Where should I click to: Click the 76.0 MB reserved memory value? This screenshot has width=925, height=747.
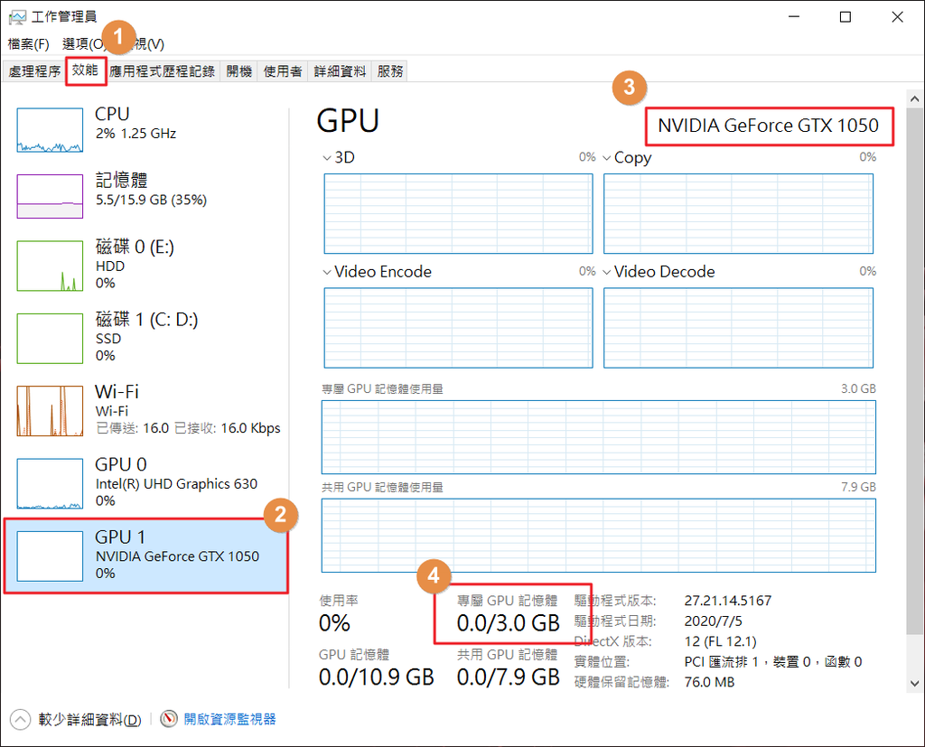[709, 683]
